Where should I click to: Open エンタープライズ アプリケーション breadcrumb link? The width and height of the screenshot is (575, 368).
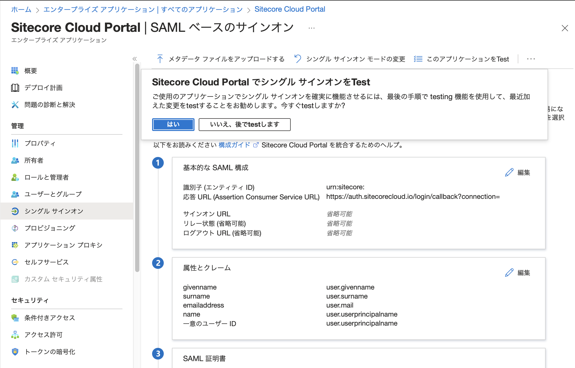point(143,10)
